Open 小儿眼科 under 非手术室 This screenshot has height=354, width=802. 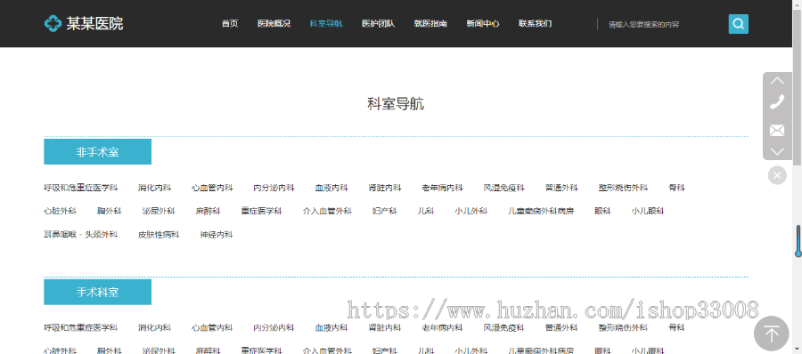click(x=648, y=211)
